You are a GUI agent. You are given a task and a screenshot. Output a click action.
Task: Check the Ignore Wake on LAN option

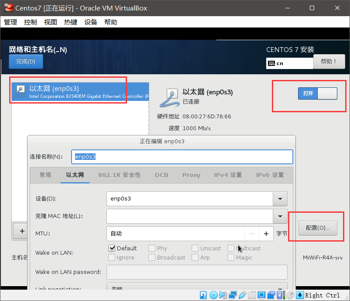click(112, 257)
